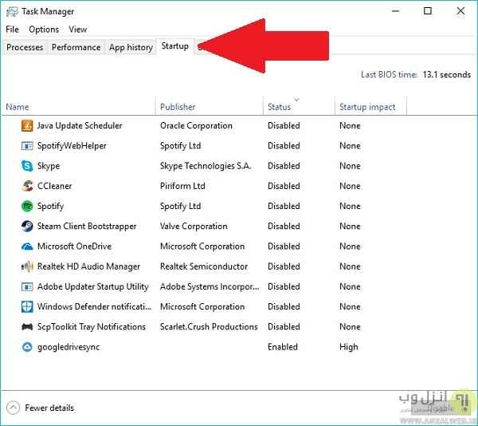Click the Adobe Updater Startup Utility icon

pos(27,286)
